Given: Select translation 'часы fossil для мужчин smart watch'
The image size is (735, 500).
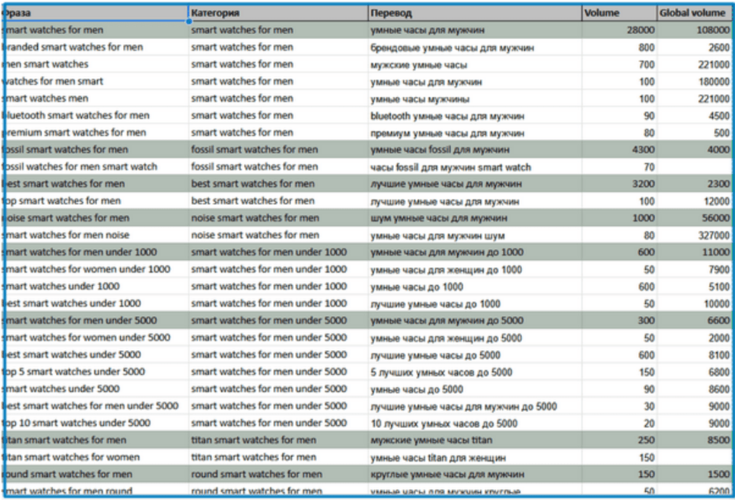Looking at the screenshot, I should (x=475, y=166).
